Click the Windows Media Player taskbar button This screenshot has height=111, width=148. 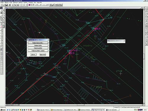click(x=57, y=110)
